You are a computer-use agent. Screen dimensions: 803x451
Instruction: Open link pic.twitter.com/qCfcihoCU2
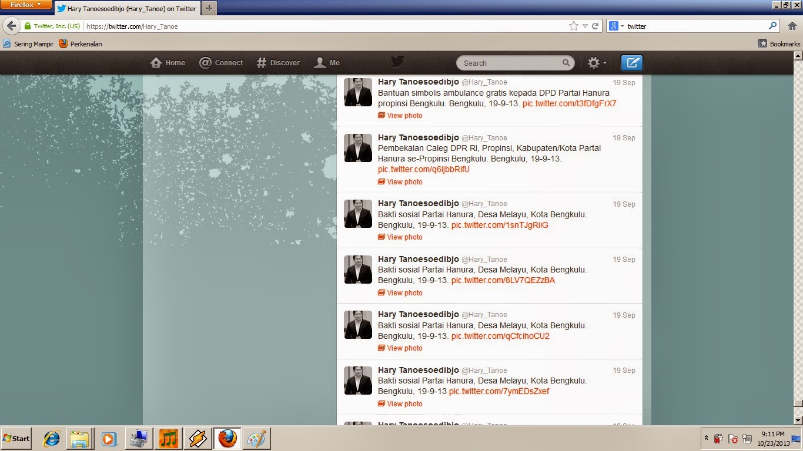pos(500,336)
